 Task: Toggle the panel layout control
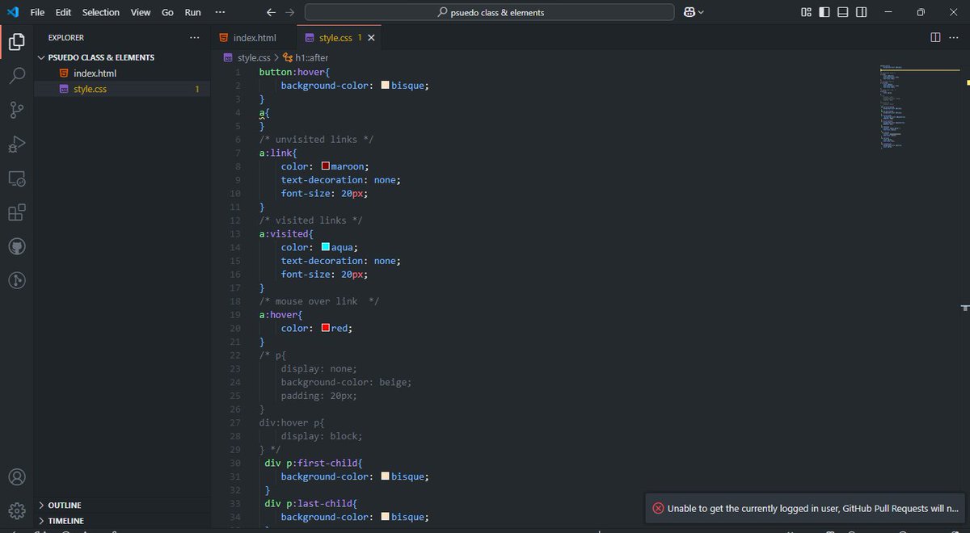841,12
